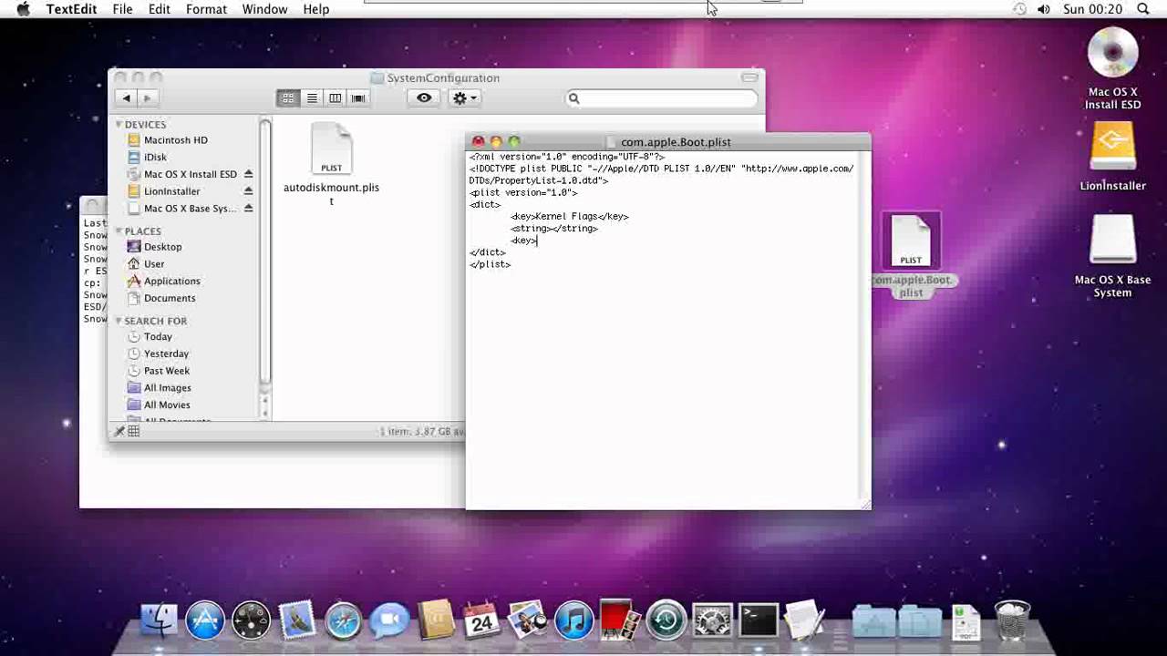Click the Quick Look eye button
The height and width of the screenshot is (656, 1167).
coord(424,98)
